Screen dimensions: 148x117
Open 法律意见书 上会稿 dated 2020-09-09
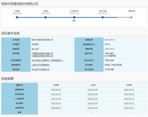pyautogui.click(x=92, y=108)
